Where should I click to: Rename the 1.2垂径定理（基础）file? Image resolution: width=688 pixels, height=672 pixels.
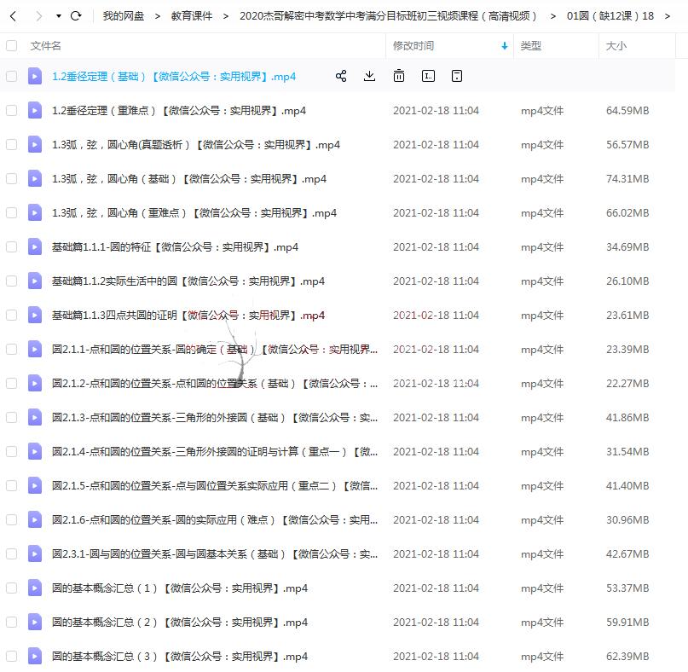(428, 76)
